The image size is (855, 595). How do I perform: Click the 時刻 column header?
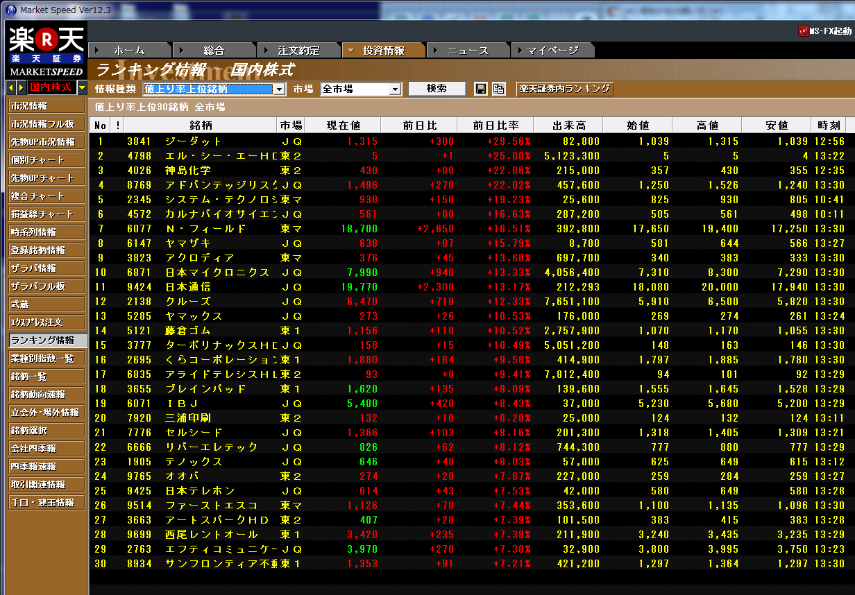(829, 126)
